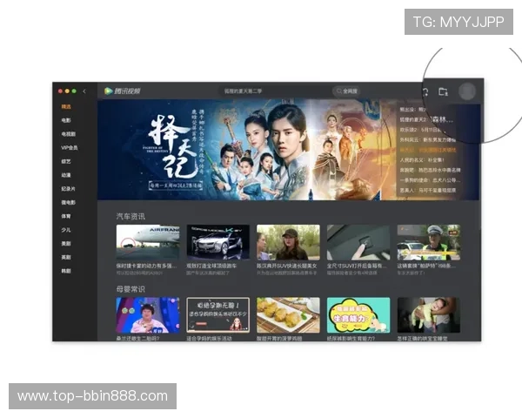
Task: Open 英剧 category in sidebar
Action: 66,258
